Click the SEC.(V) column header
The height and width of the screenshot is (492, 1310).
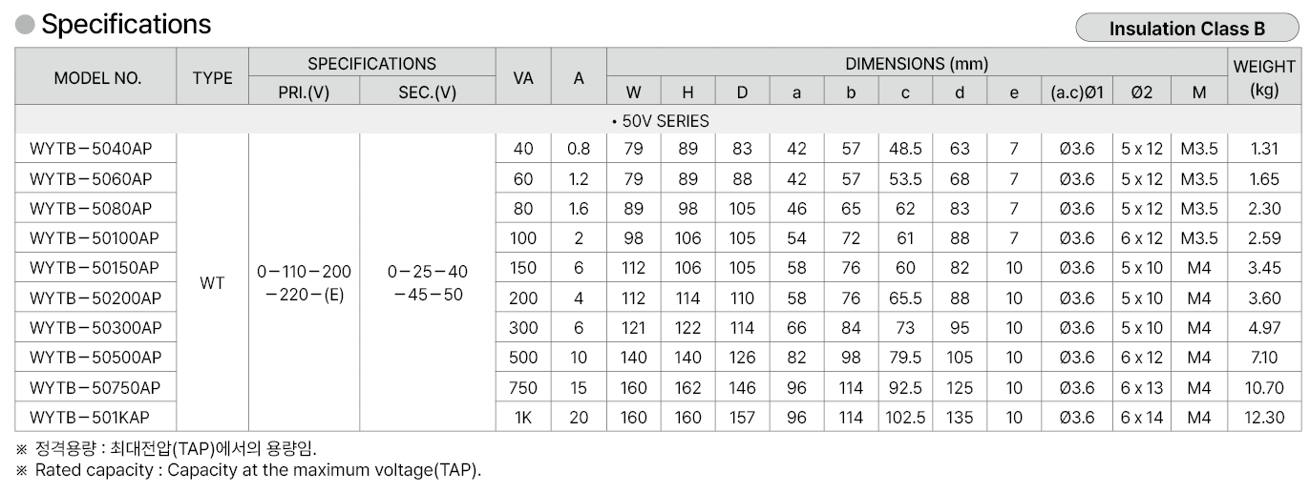427,92
